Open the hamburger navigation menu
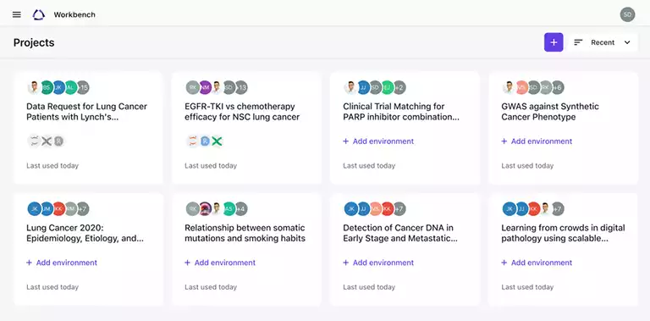This screenshot has height=321, width=650. click(17, 14)
